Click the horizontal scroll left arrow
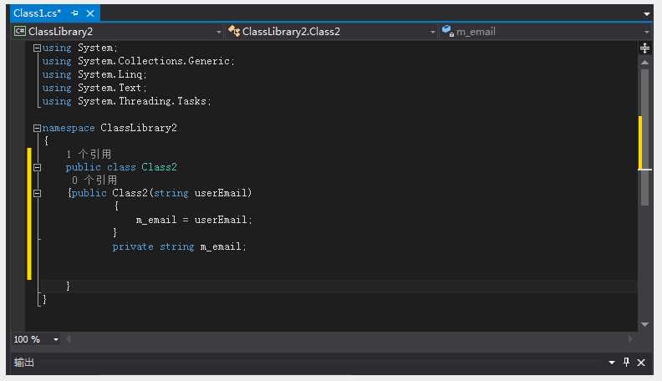Image resolution: width=662 pixels, height=381 pixels. [x=69, y=339]
